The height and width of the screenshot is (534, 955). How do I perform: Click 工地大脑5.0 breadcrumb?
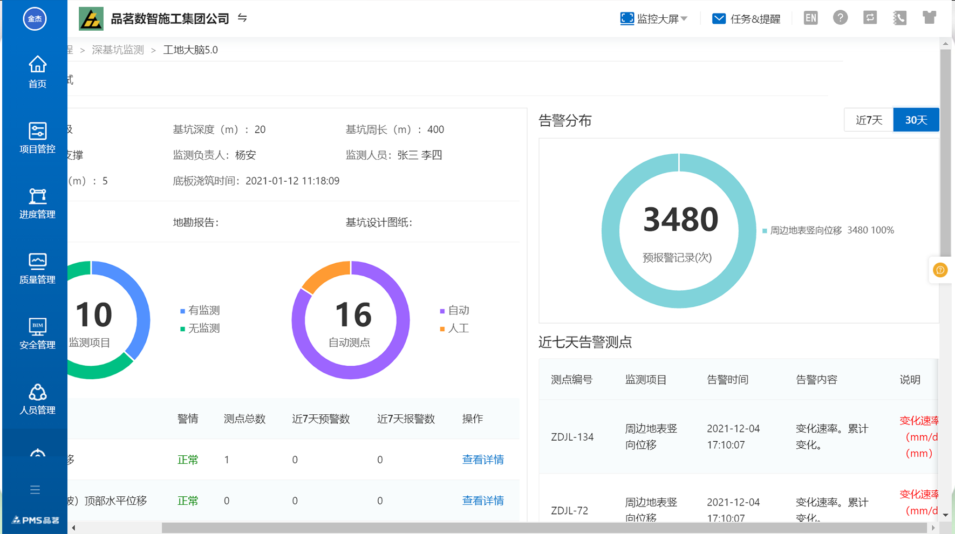click(x=190, y=50)
